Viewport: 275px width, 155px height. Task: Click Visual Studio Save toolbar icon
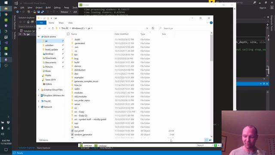click(39, 12)
